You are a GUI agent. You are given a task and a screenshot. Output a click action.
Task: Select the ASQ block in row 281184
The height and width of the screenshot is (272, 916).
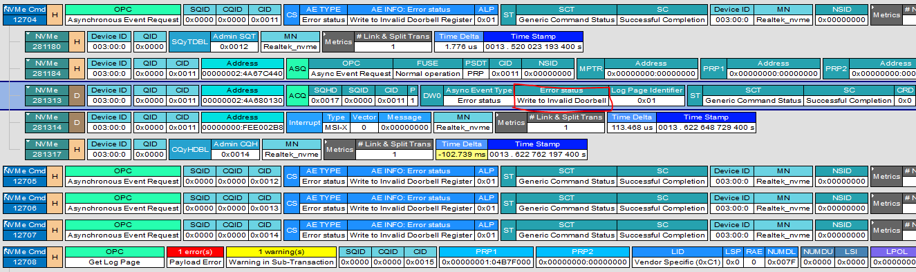pos(297,69)
